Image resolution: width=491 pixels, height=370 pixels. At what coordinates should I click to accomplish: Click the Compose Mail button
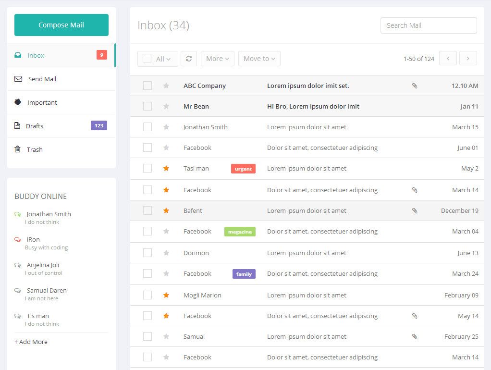tap(61, 25)
